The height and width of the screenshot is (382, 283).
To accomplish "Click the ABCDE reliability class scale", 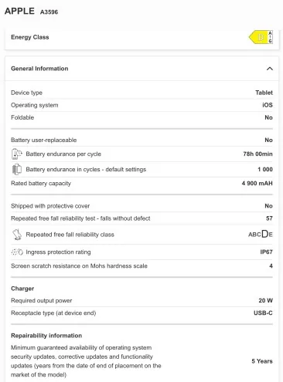I will tap(261, 234).
